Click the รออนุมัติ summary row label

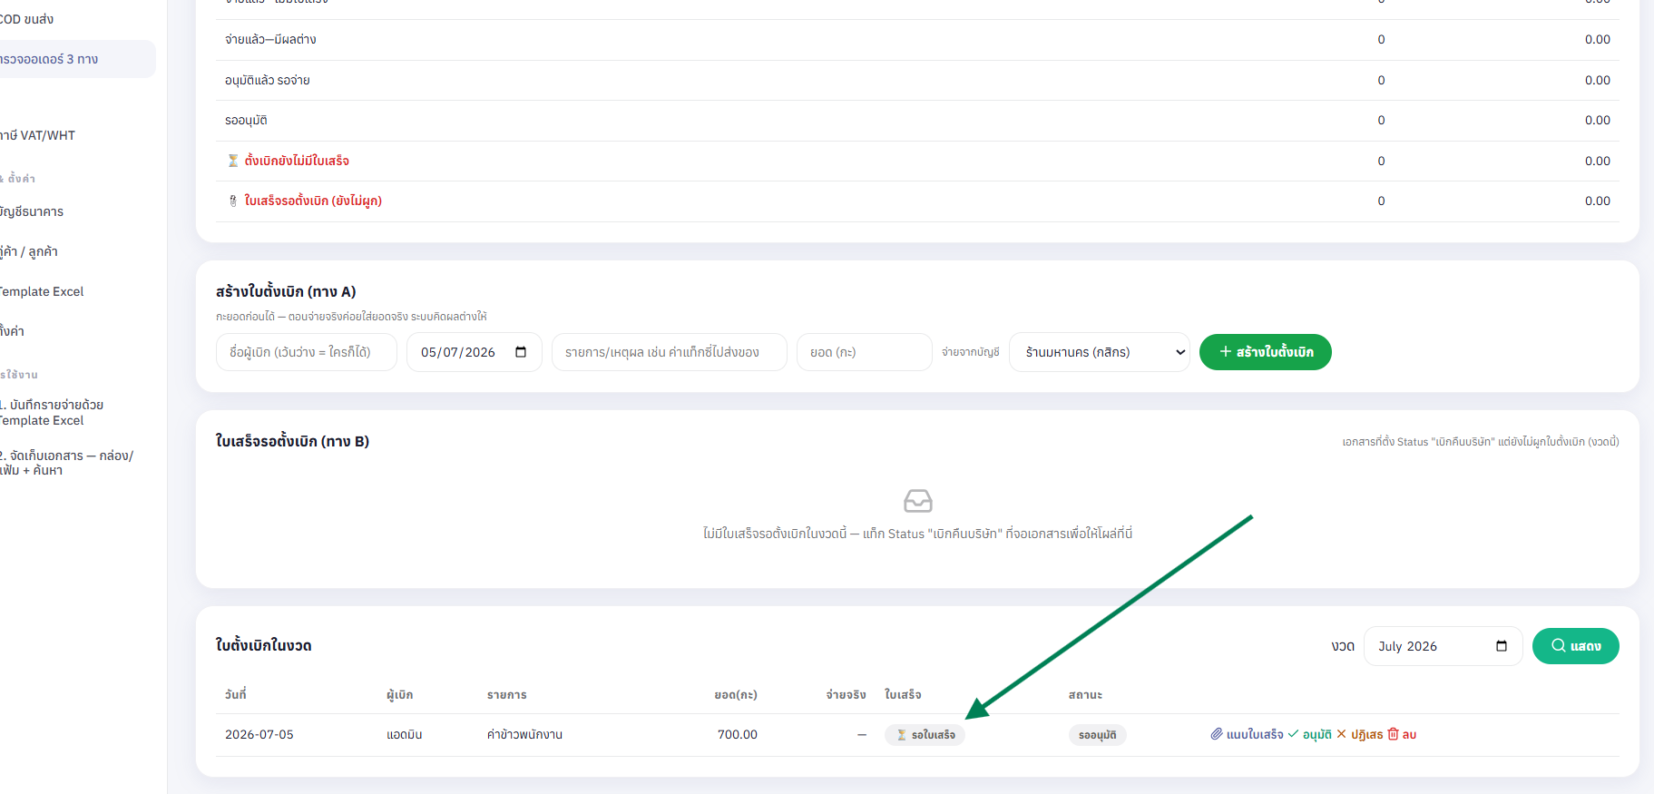pos(246,120)
